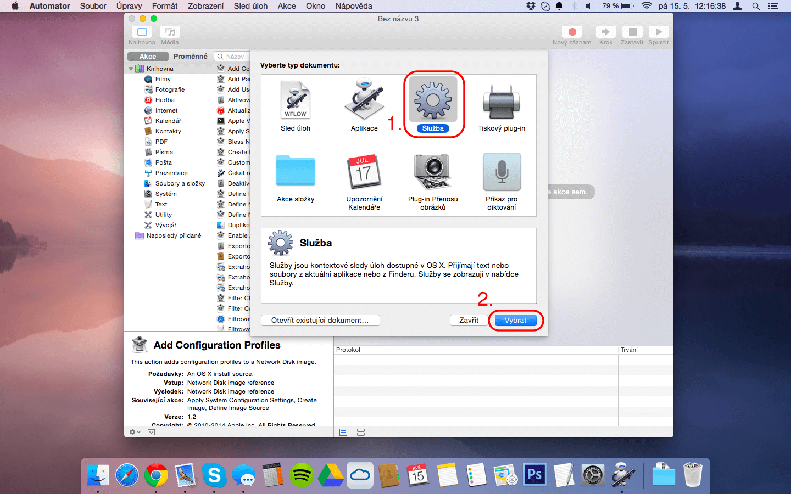
Task: Open the Sled úloh menu
Action: (250, 6)
